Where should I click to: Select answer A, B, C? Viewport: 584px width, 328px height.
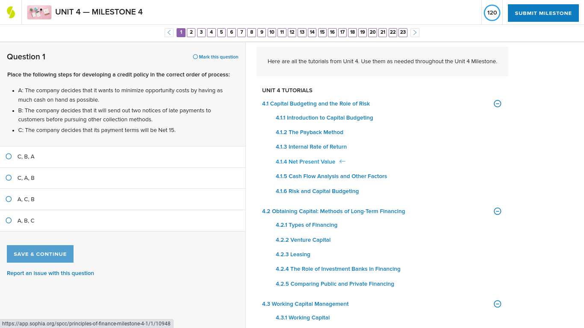coord(9,220)
